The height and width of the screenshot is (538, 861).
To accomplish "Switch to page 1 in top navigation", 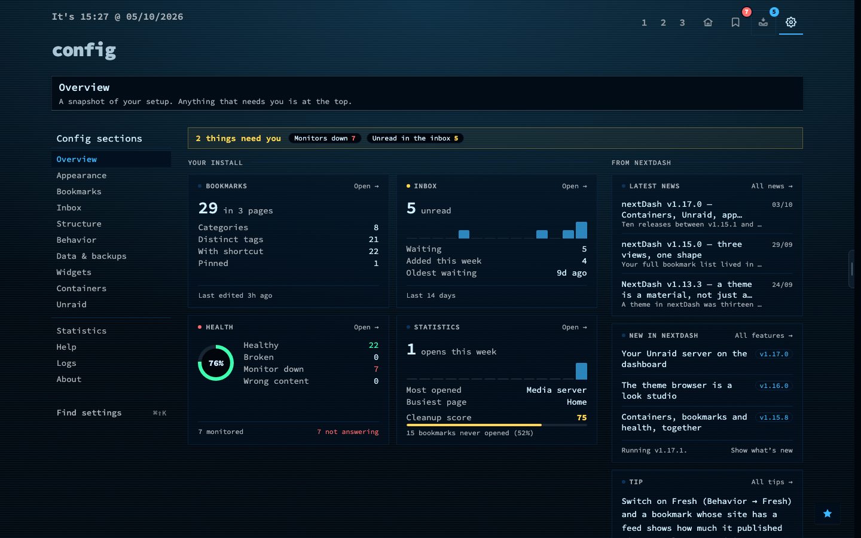I will point(644,23).
